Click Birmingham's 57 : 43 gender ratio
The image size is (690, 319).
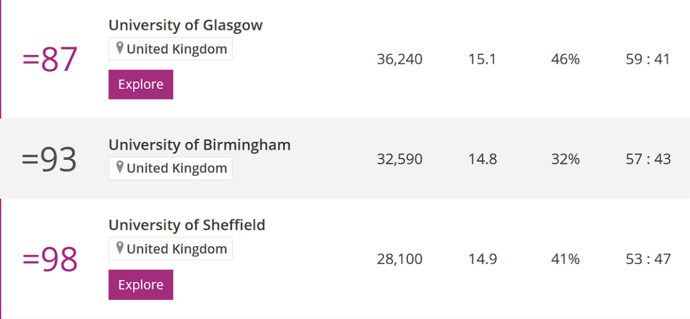pos(648,159)
